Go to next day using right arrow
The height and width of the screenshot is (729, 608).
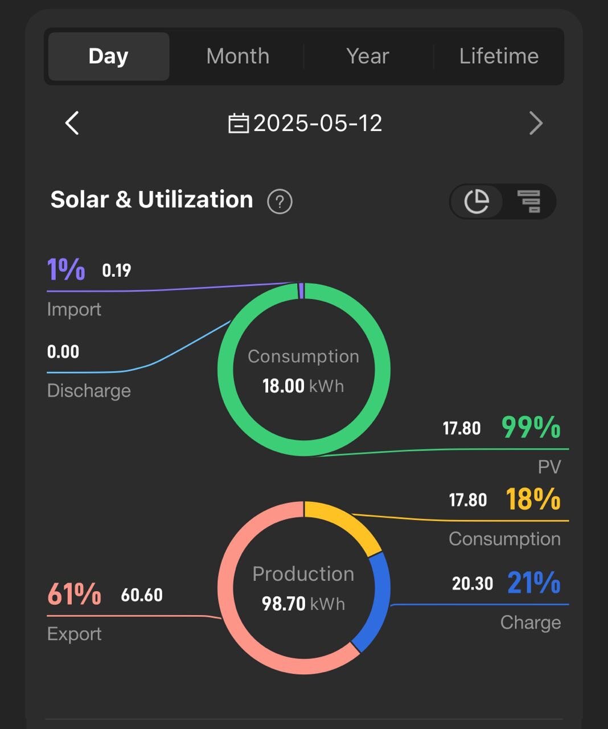coord(536,123)
